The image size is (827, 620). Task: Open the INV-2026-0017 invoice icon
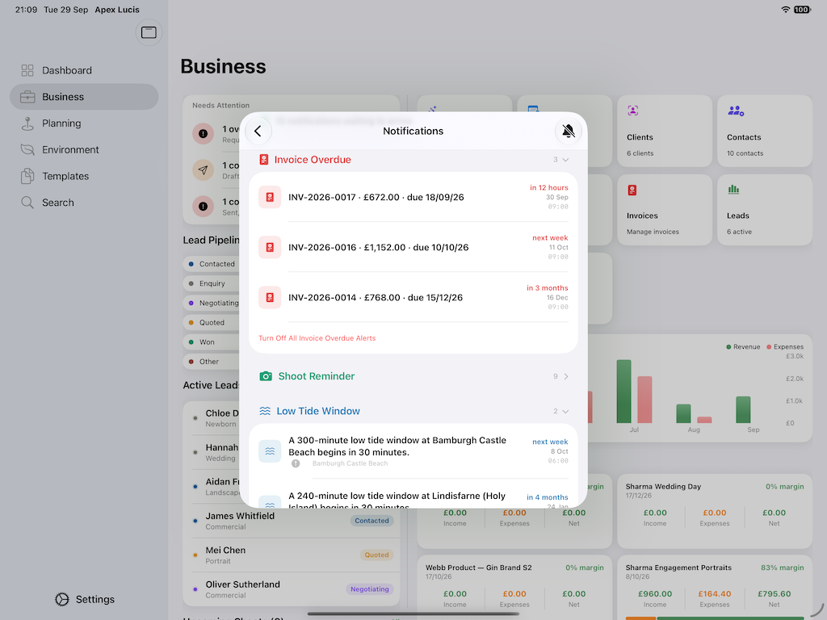[x=270, y=197]
